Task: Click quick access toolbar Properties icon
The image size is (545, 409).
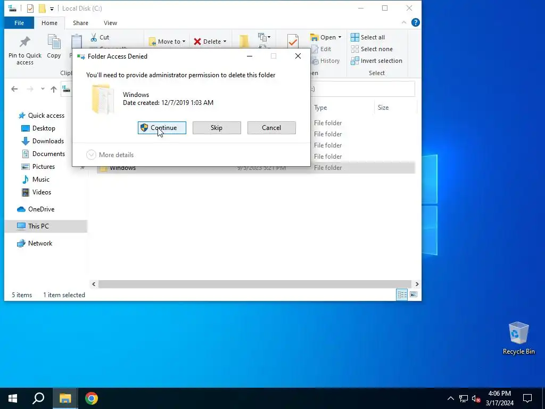Action: (30, 8)
